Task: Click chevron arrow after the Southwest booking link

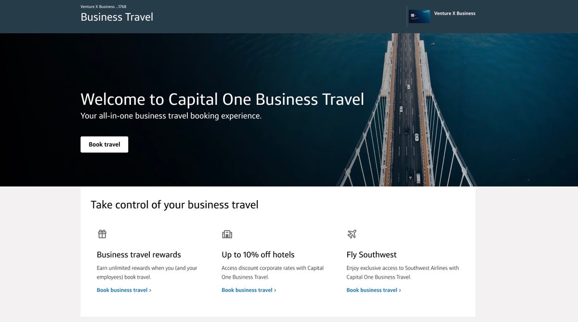Action: pyautogui.click(x=400, y=290)
